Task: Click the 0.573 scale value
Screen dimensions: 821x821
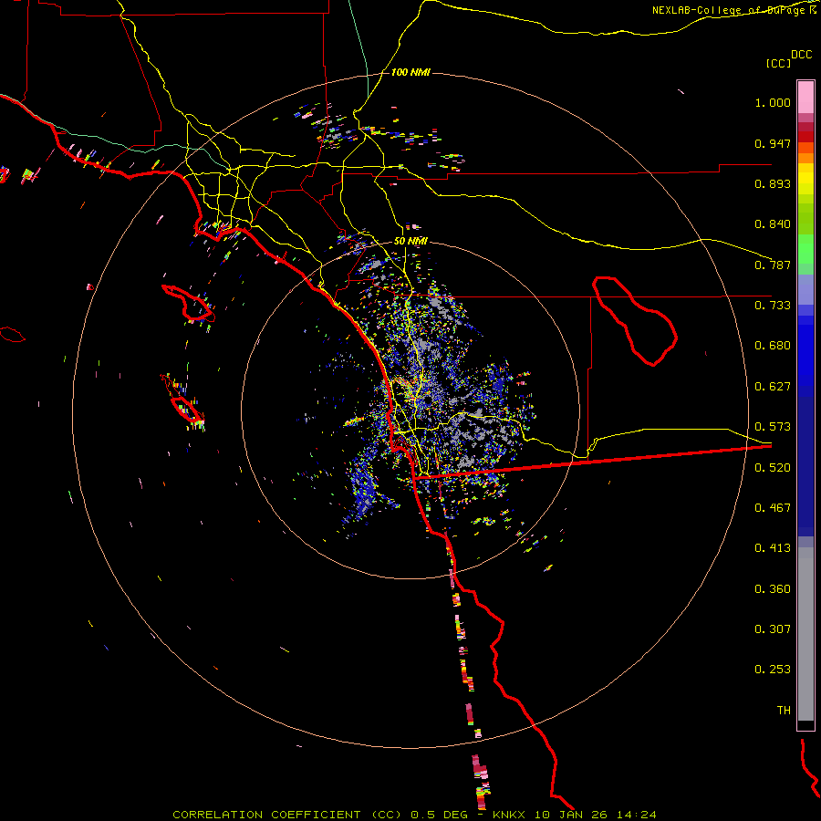Action: pos(773,427)
